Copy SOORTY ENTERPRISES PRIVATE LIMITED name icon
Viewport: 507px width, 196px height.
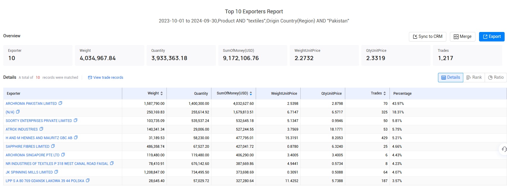[x=76, y=121]
